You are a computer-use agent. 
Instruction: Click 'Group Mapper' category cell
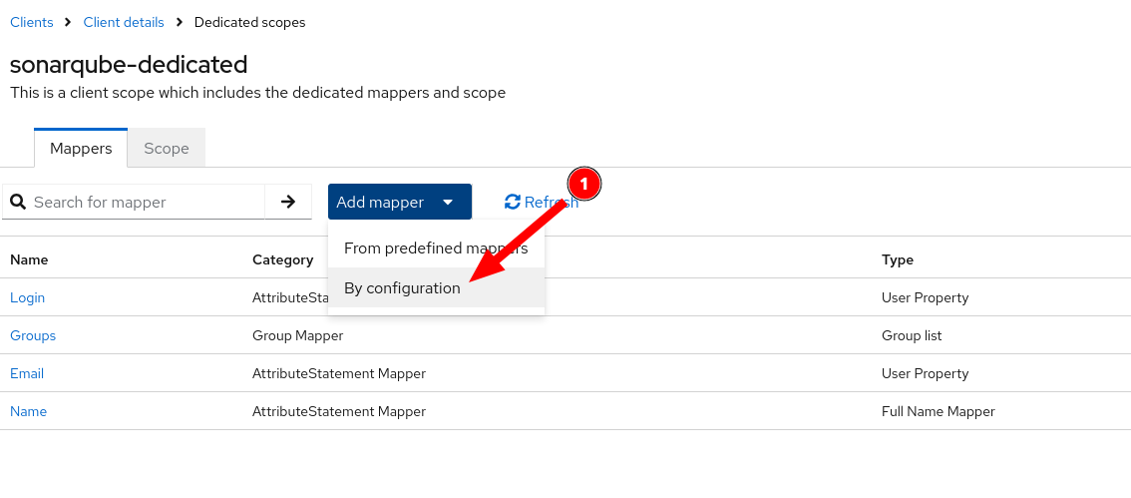(298, 335)
